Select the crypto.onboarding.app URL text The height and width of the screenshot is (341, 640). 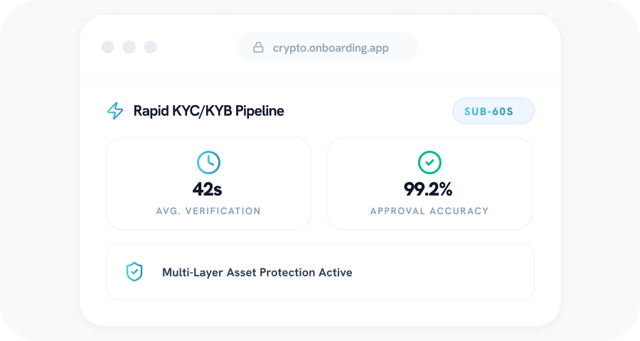pos(331,48)
